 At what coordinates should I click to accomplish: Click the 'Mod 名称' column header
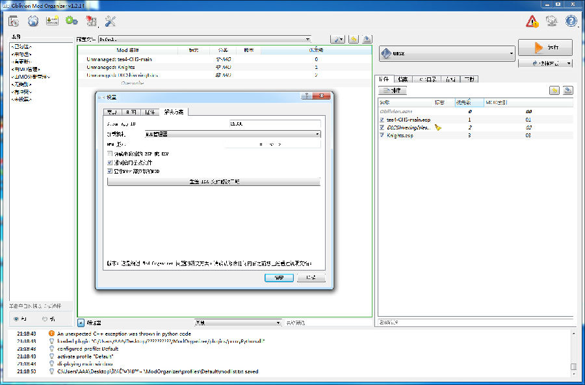[x=128, y=50]
